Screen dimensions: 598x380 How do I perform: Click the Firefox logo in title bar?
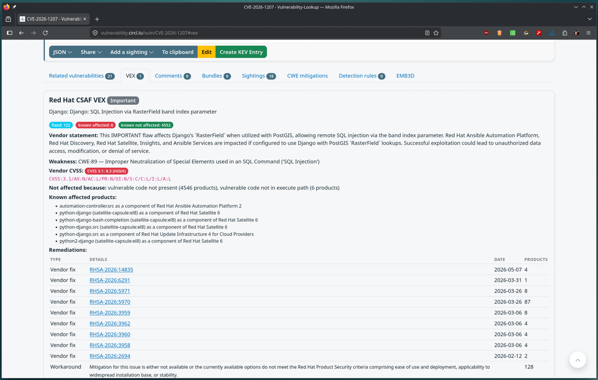point(6,7)
